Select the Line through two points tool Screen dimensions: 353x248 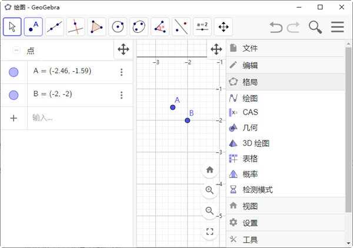pos(54,26)
